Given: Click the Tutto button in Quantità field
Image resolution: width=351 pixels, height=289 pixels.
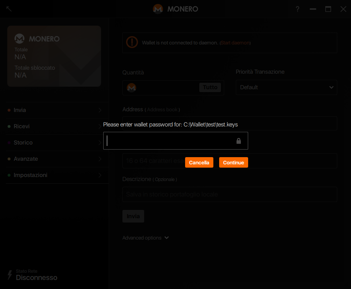Looking at the screenshot, I should (210, 87).
